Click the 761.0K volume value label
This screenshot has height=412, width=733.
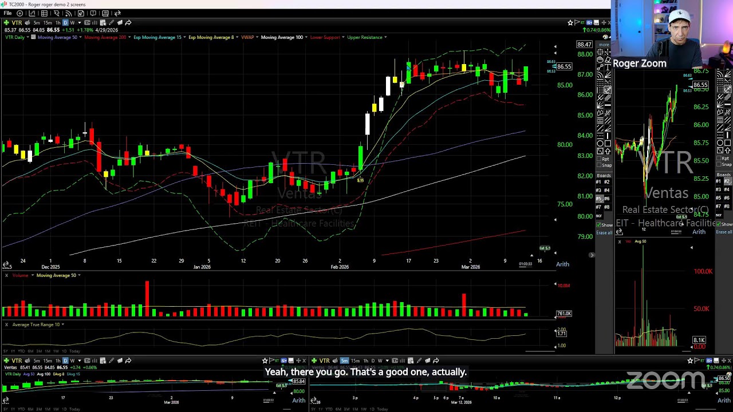[564, 314]
